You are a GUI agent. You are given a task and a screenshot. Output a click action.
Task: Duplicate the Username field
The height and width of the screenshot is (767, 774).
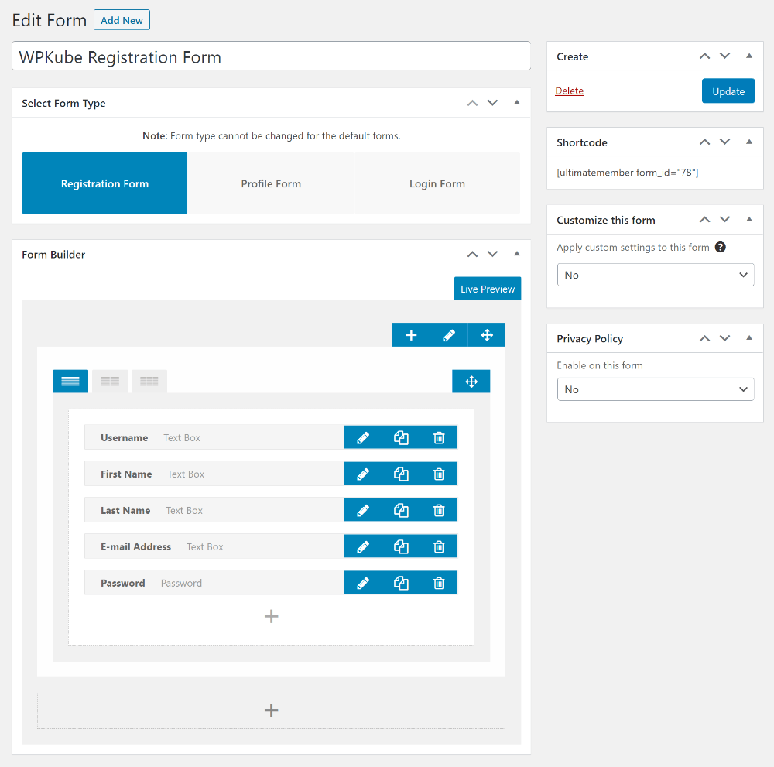[x=401, y=438]
